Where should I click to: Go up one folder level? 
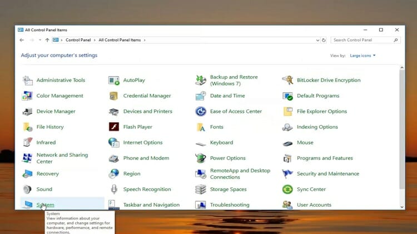click(47, 40)
